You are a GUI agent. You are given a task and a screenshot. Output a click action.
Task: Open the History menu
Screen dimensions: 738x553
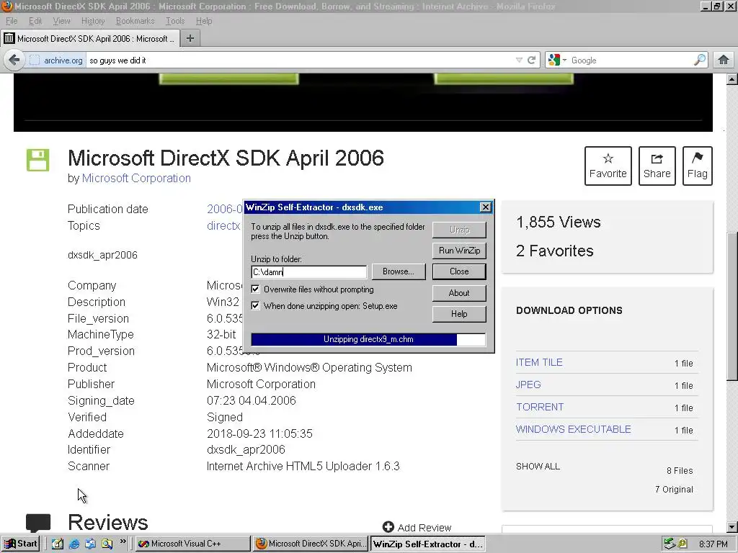click(x=93, y=21)
